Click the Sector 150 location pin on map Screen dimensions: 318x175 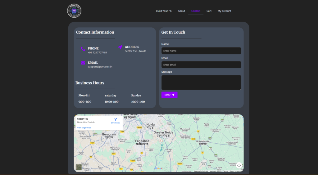pyautogui.click(x=161, y=141)
